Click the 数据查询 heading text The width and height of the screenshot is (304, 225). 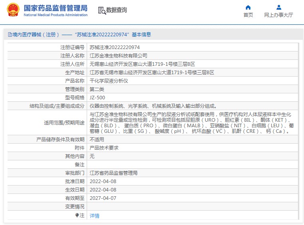coord(117,10)
